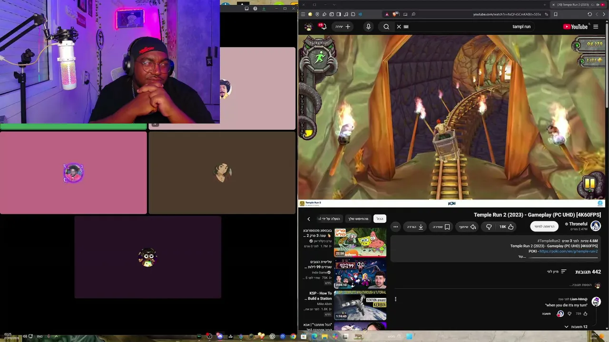The height and width of the screenshot is (342, 609).
Task: Reply to Liam-h8m's comment
Action: coord(546,313)
